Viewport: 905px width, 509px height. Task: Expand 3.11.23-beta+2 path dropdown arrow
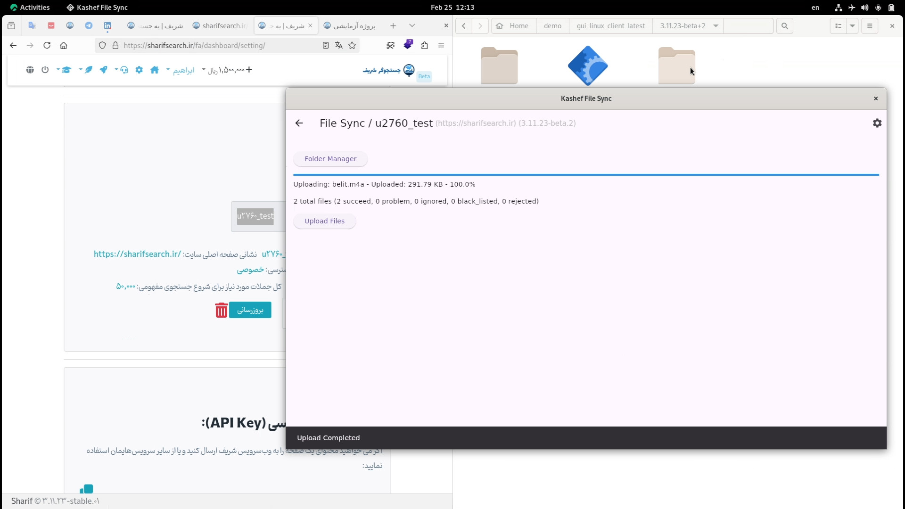pos(716,26)
